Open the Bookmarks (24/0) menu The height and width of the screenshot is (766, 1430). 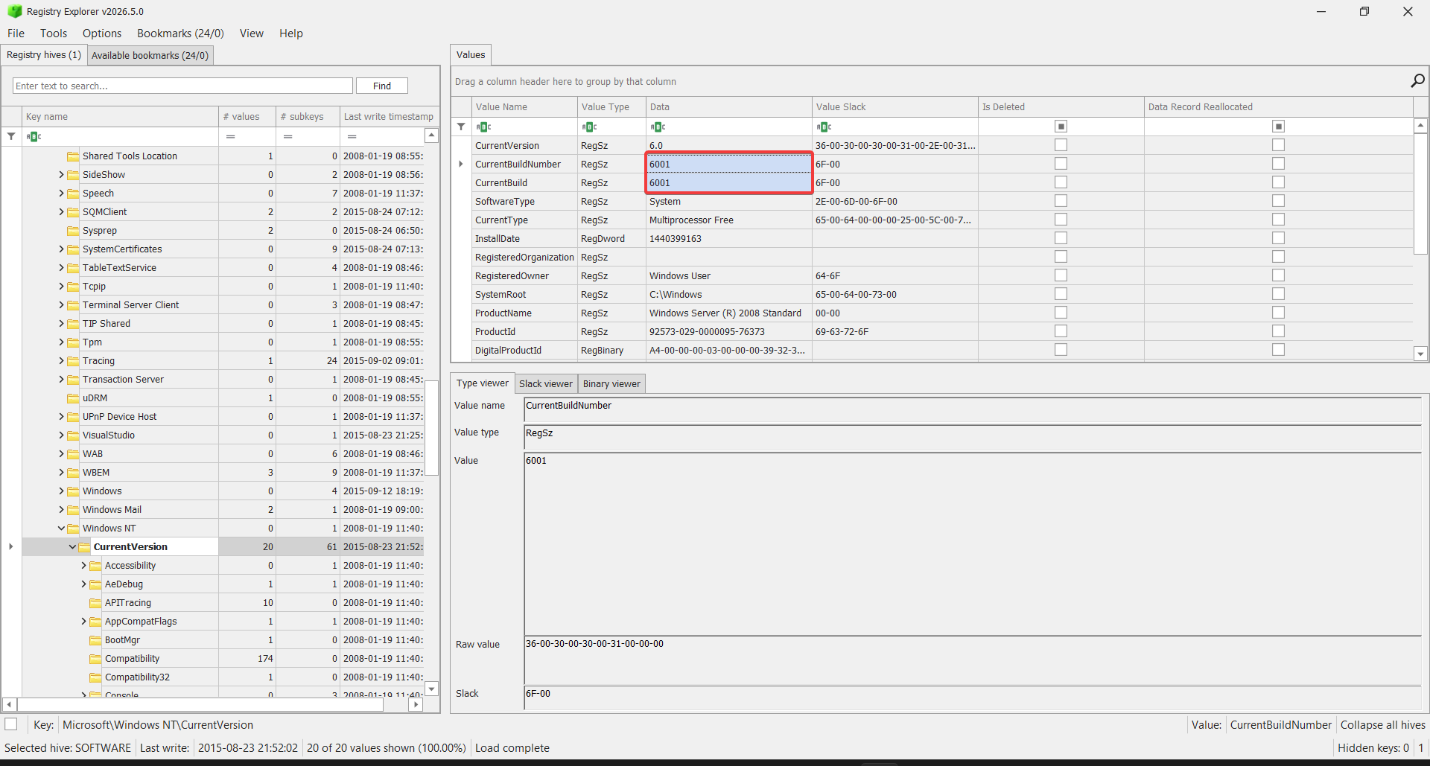coord(180,33)
